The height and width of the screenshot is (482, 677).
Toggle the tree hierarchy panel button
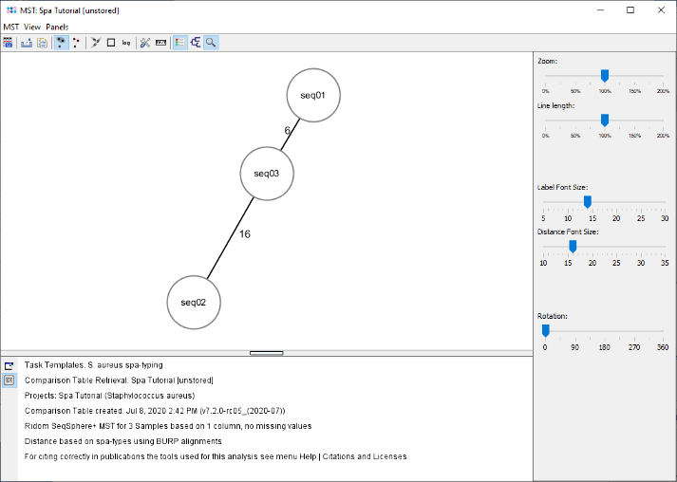pyautogui.click(x=196, y=43)
